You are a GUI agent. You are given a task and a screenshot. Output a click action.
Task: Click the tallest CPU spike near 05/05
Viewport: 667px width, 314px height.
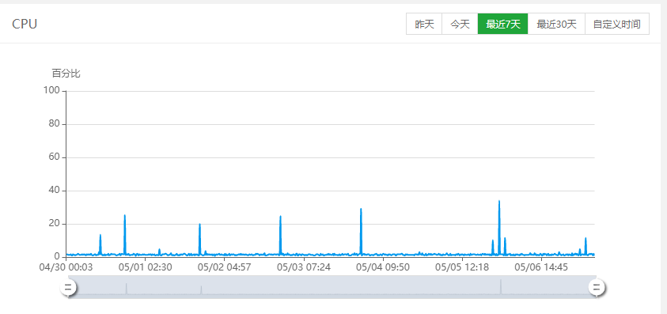coord(499,227)
